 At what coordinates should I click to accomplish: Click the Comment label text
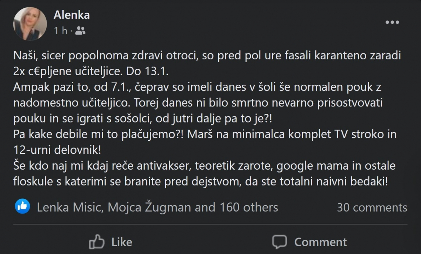(320, 242)
